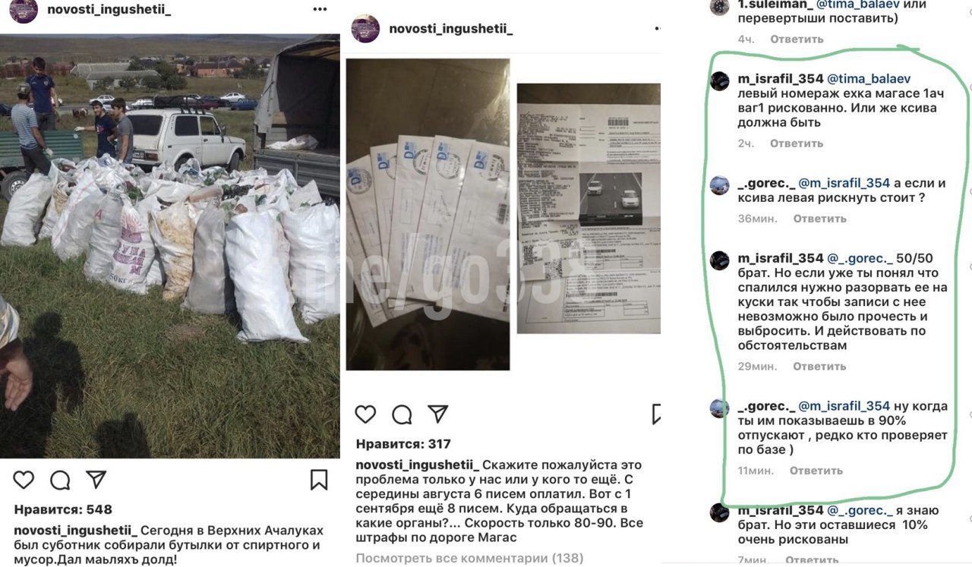Open @tima_balaev mention in m_israfil_354 comment
Screen dimensions: 972x567
click(x=869, y=79)
